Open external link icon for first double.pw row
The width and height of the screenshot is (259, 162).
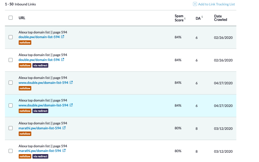[x=62, y=37]
